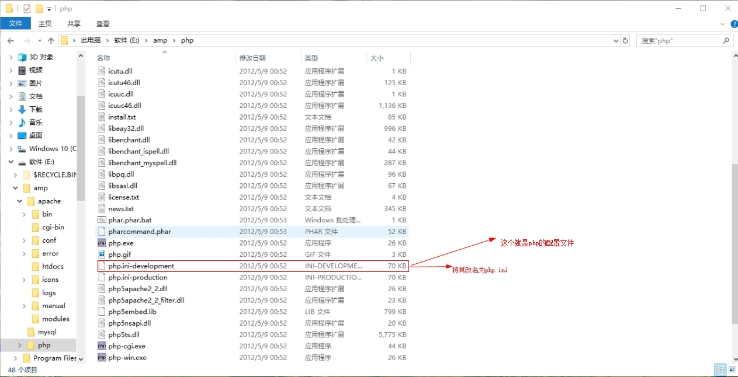The height and width of the screenshot is (377, 738).
Task: Open the 查看 ribbon tab
Action: (x=103, y=23)
